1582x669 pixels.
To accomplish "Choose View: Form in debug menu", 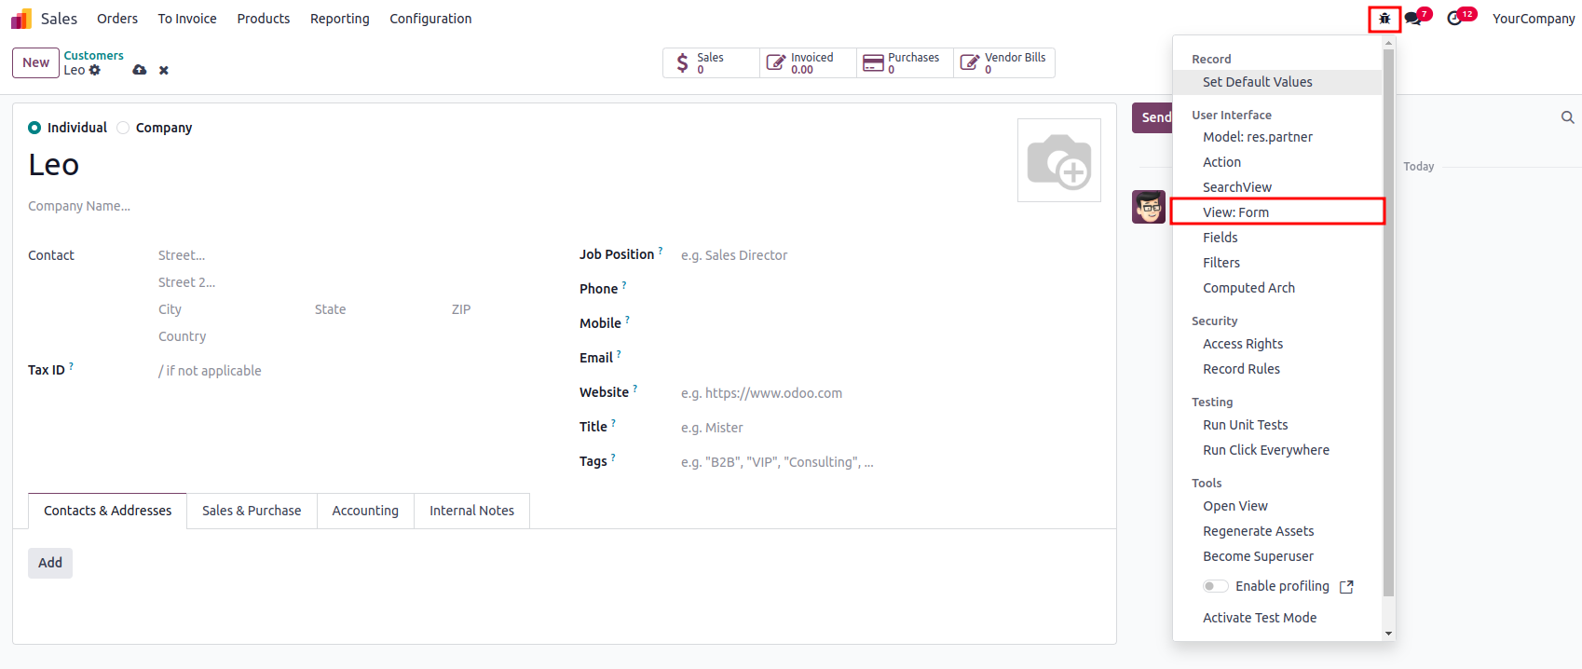I will 1235,212.
